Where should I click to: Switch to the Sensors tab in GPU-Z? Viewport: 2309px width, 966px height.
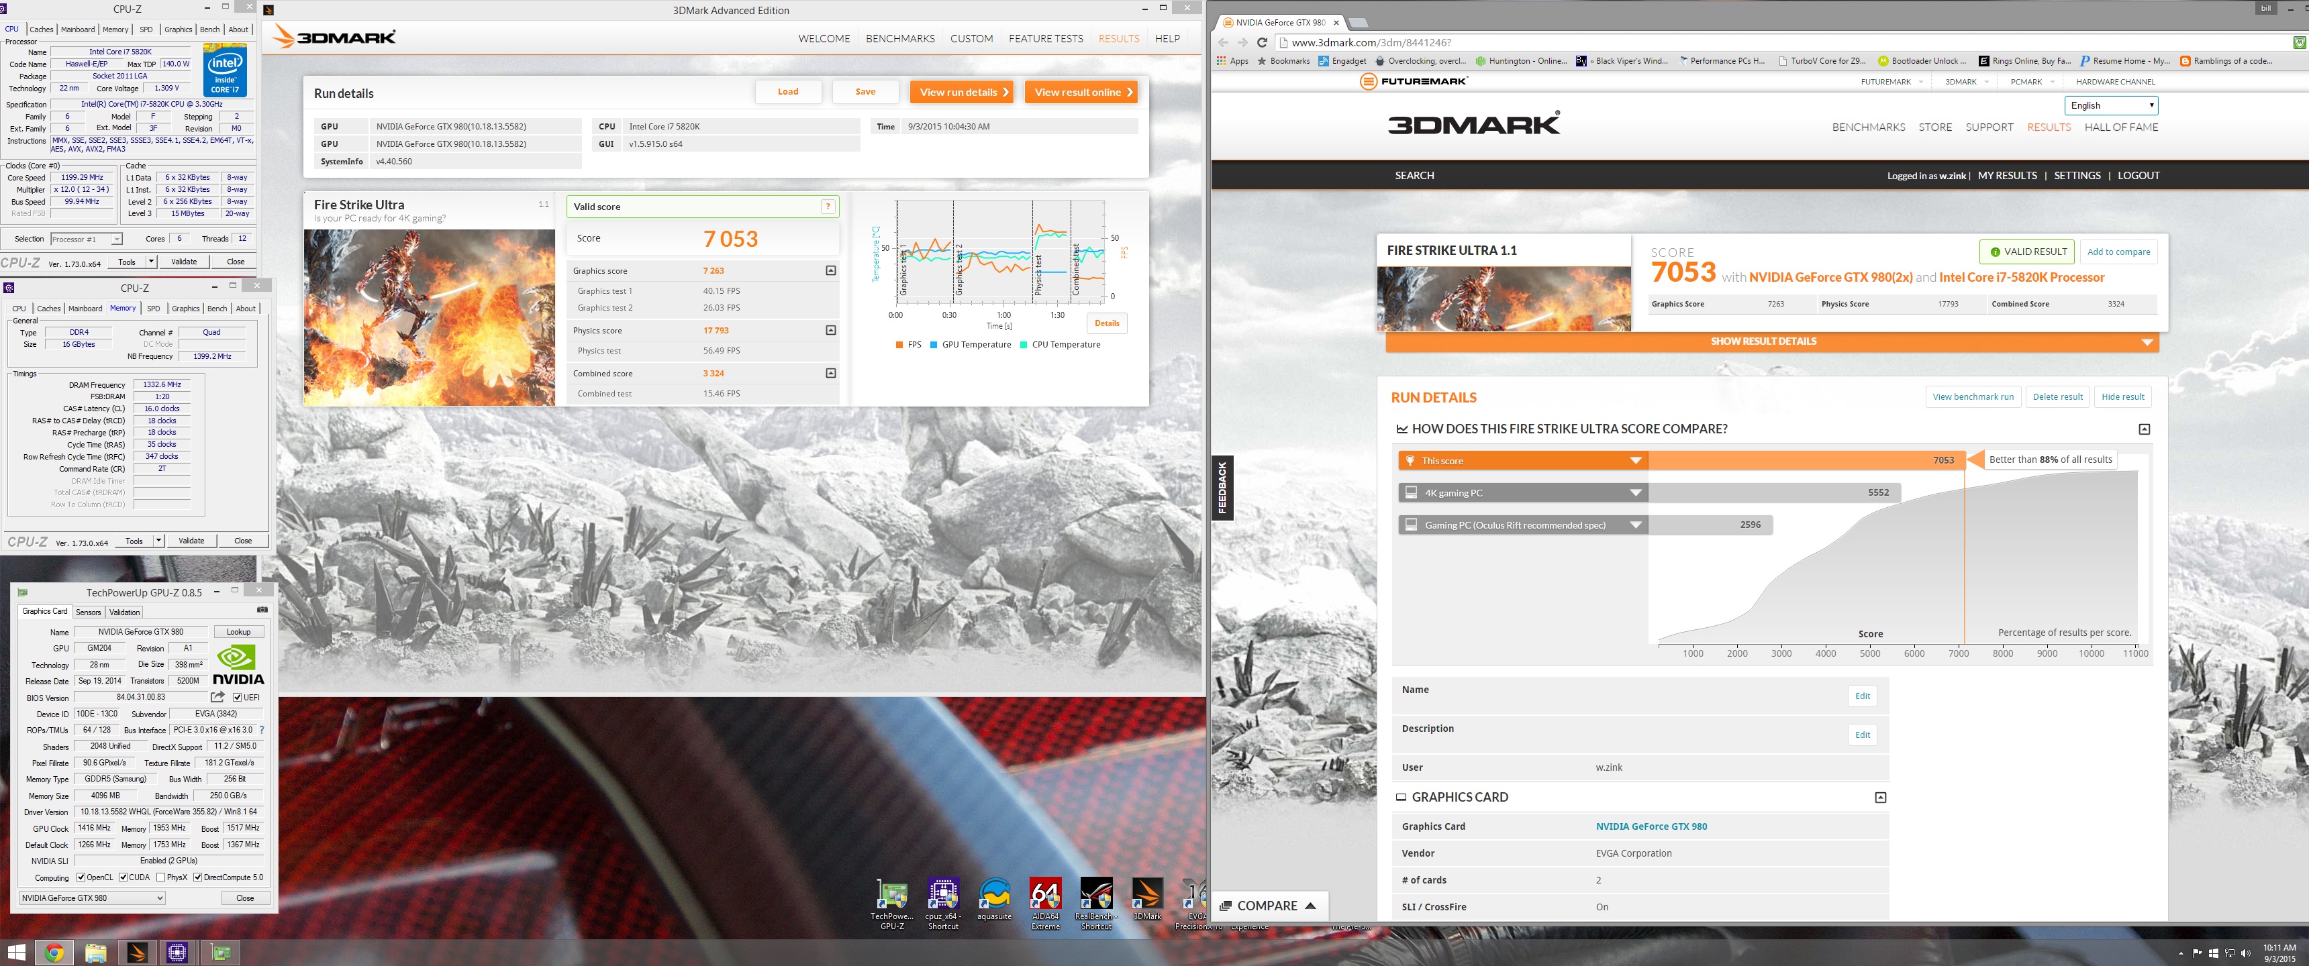(89, 612)
